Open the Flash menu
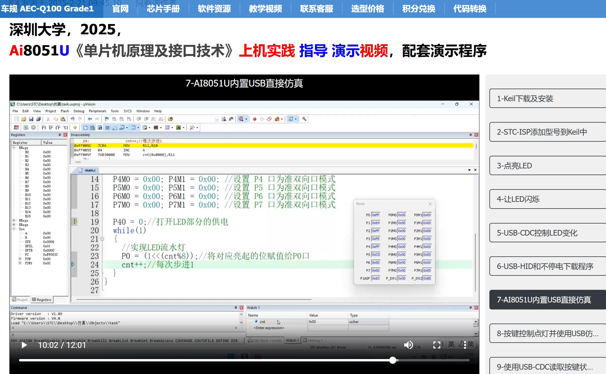Image resolution: width=606 pixels, height=374 pixels. click(x=65, y=111)
